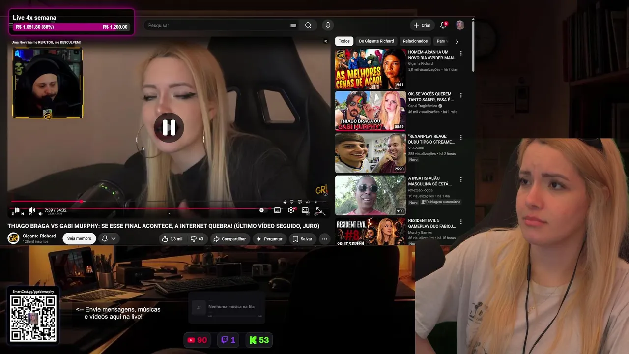Open notification bell dropdown for channel
This screenshot has height=354, width=629.
click(109, 238)
